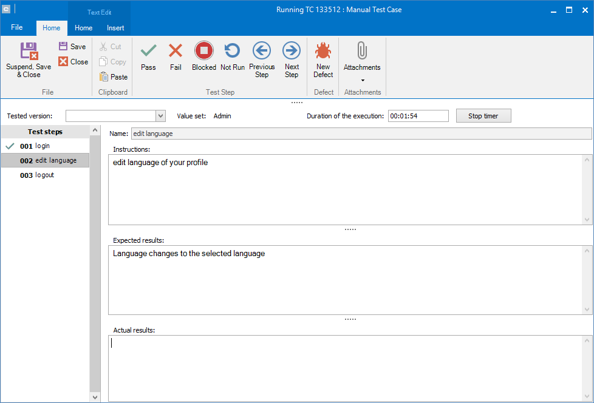Set the step status to Blocked
This screenshot has height=403, width=594.
[x=204, y=57]
